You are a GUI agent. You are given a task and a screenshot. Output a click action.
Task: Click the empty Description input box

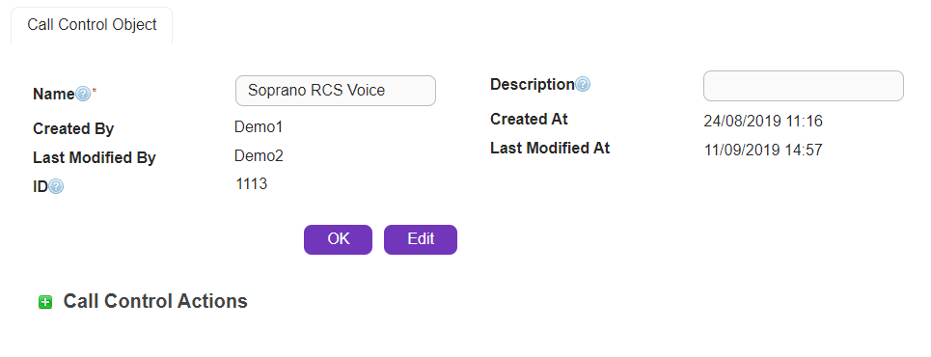coord(804,86)
